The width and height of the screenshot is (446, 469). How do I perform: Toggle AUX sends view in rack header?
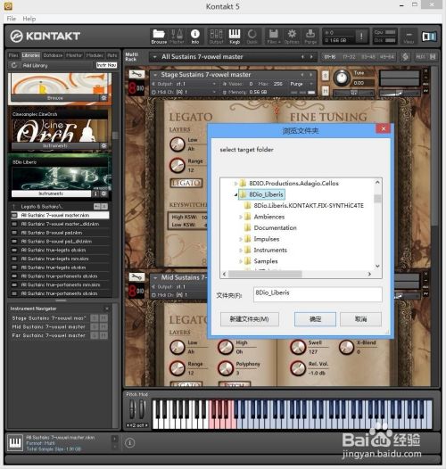[x=420, y=56]
